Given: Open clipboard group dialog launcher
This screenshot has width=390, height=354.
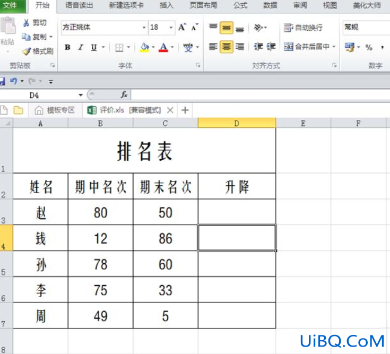Looking at the screenshot, I should click(52, 65).
